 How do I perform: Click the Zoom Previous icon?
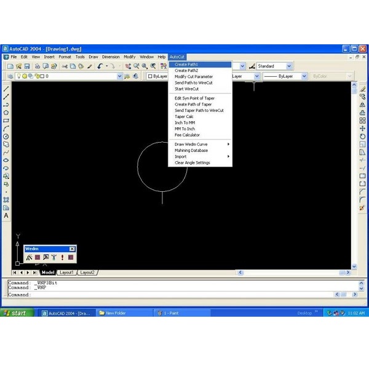tap(153, 66)
